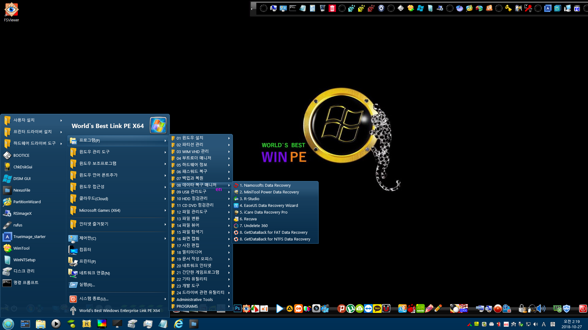Start rufus USB tool
This screenshot has height=330, width=588.
click(33, 225)
